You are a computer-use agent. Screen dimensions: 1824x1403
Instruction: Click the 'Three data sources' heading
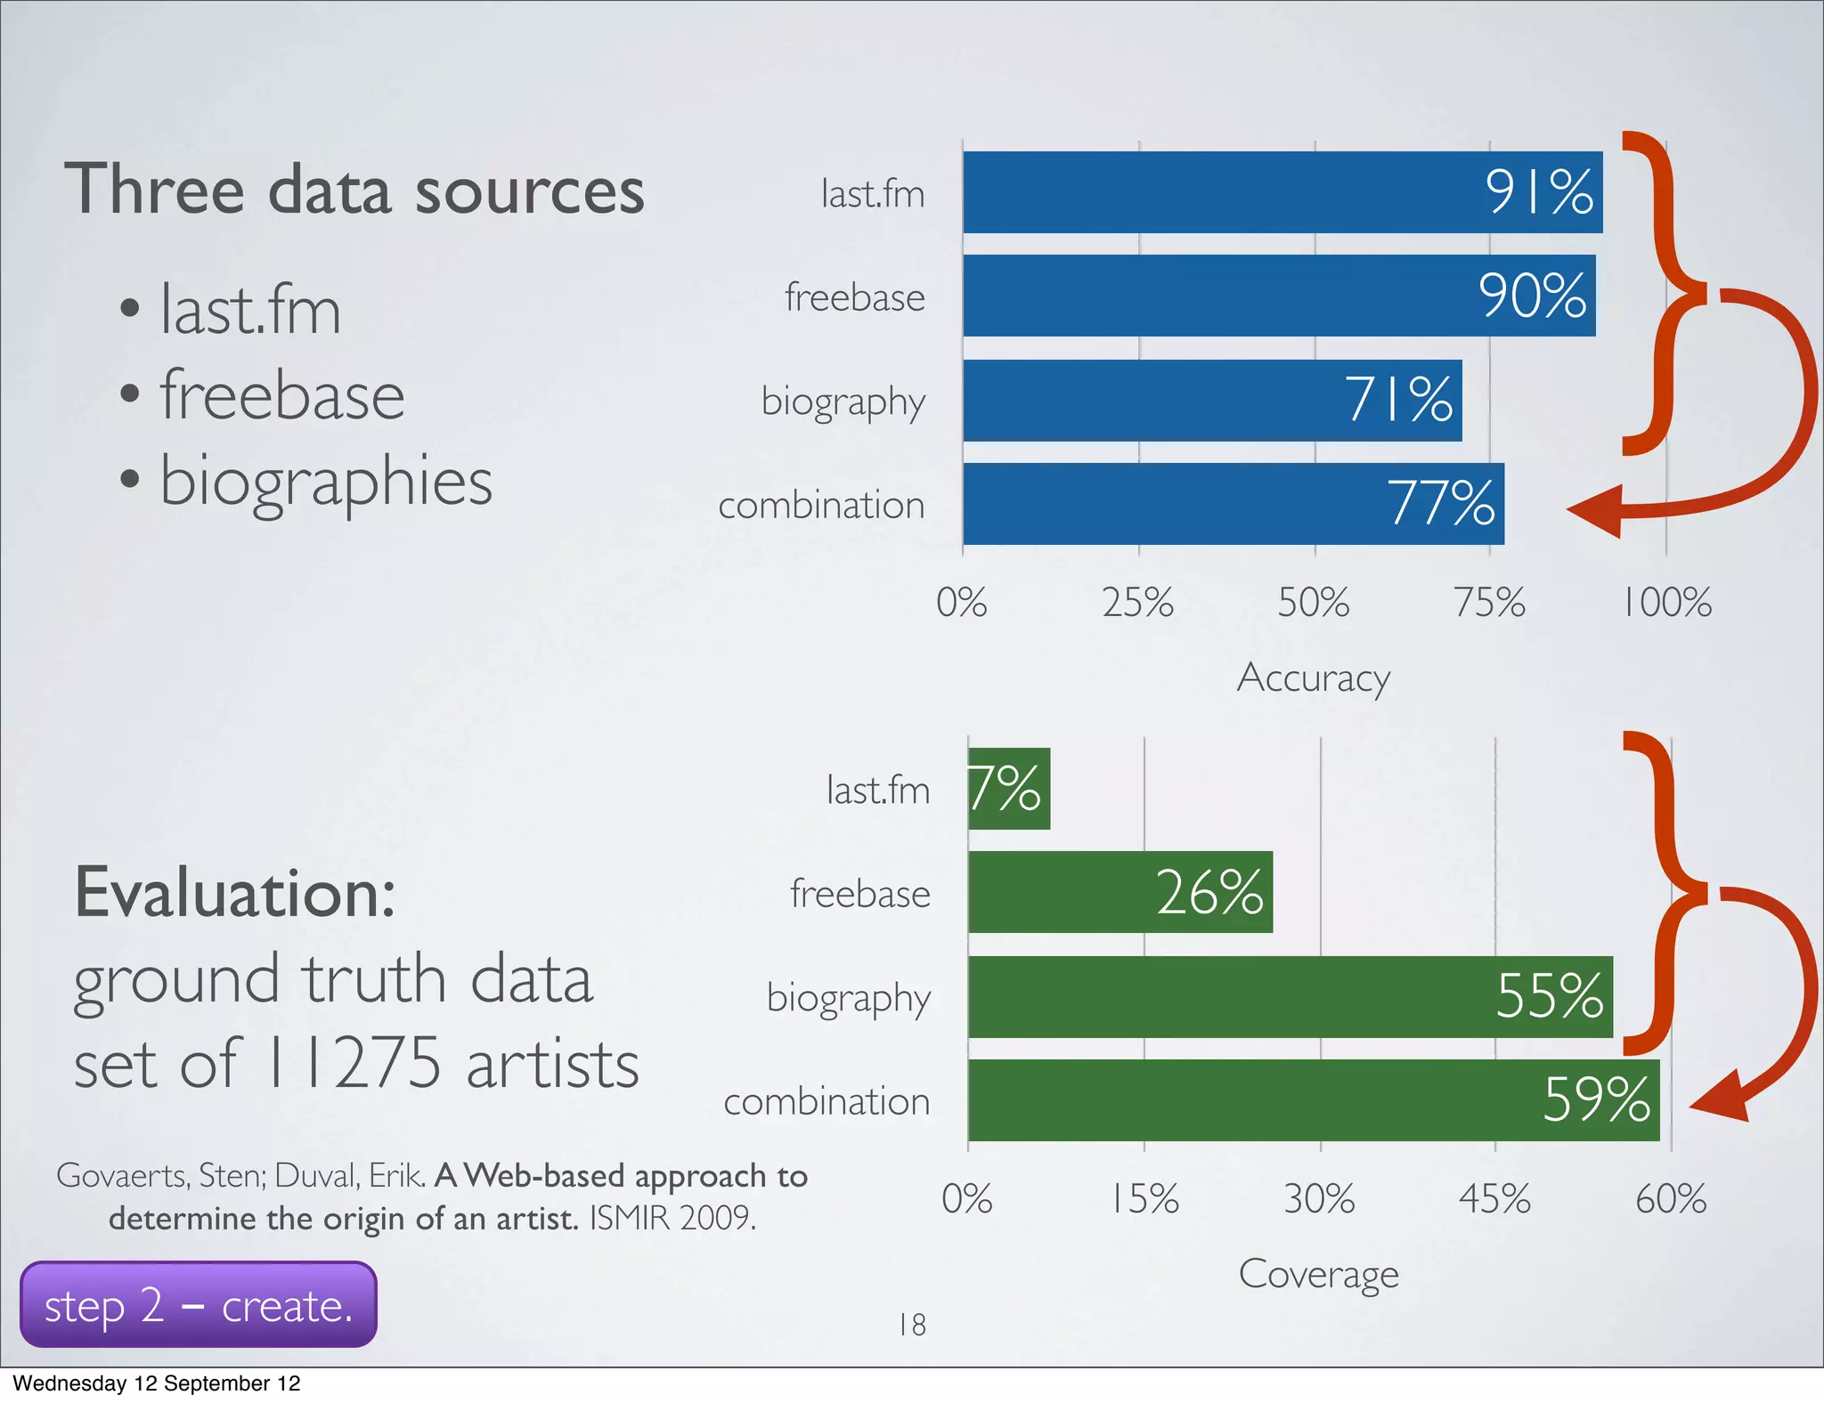tap(354, 190)
